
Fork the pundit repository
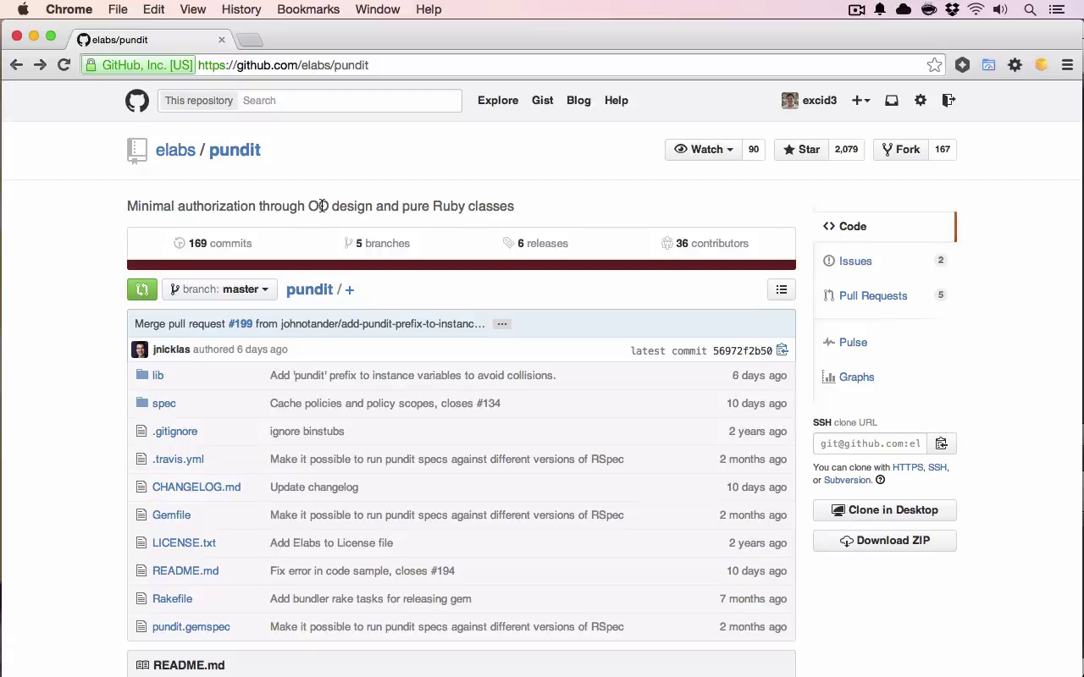tap(901, 149)
